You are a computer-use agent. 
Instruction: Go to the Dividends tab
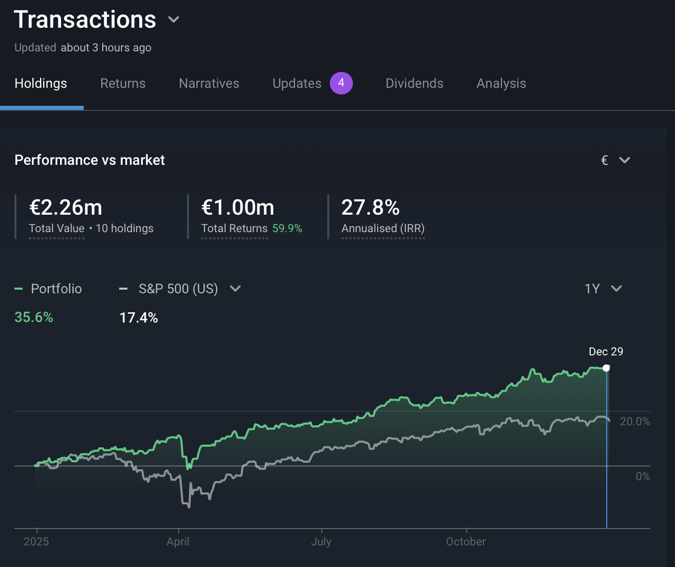point(414,83)
